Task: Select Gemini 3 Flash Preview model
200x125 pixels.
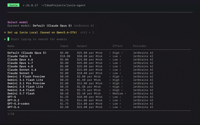Action: [80, 76]
